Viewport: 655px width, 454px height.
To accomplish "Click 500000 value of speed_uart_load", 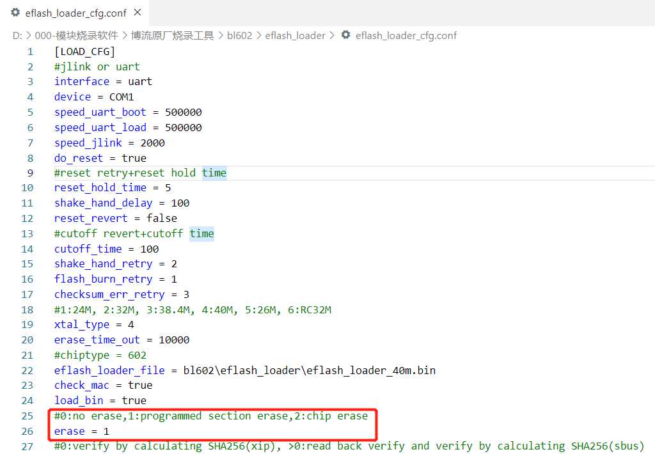I will pos(184,127).
